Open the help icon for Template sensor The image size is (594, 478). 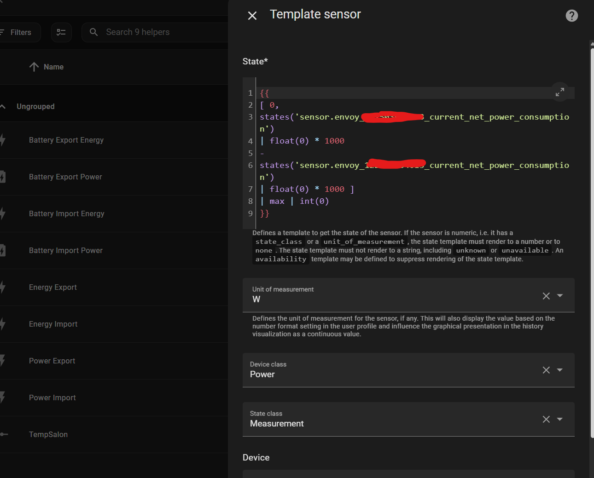(571, 16)
